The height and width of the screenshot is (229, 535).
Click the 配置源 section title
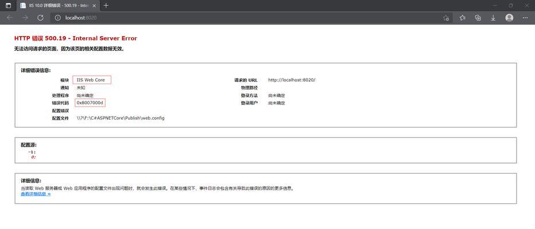click(x=29, y=145)
